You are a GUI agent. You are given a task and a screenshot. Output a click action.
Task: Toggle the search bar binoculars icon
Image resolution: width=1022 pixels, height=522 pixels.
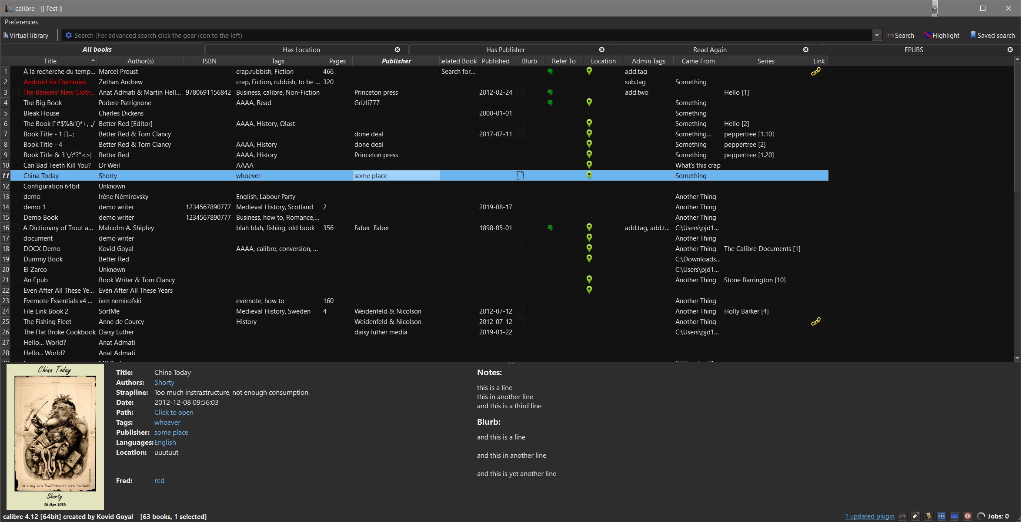click(903, 516)
